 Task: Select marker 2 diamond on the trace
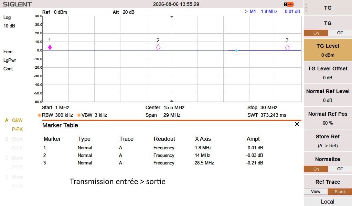(x=158, y=47)
